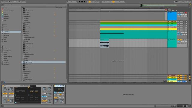The width and height of the screenshot is (192, 108).
Task: Open Favorites collection in browser
Action: pyautogui.click(x=5, y=9)
